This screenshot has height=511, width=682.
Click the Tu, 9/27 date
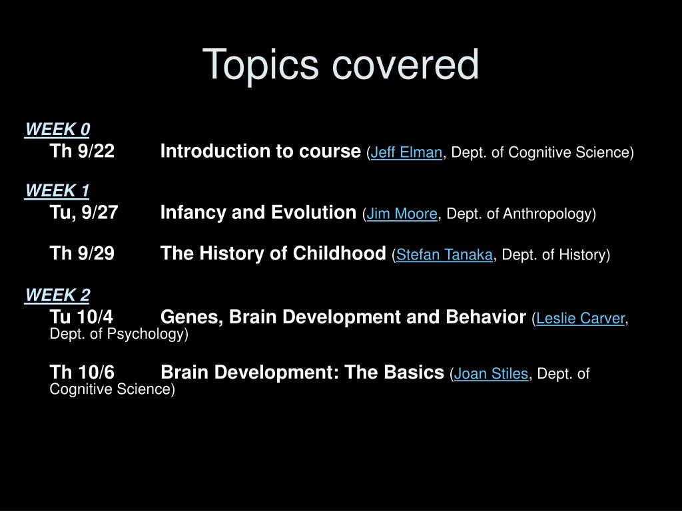[x=84, y=213]
